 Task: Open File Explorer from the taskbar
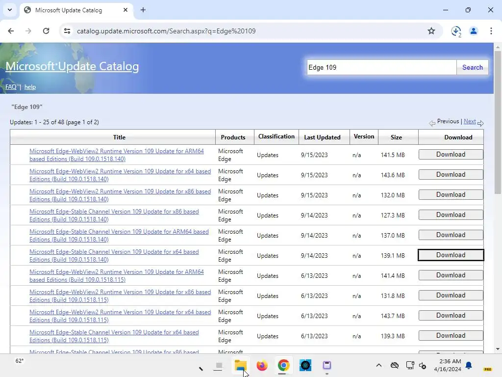240,365
